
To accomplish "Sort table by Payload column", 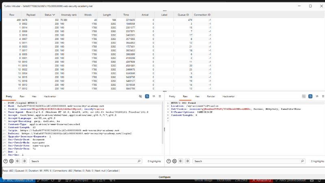I will [x=31, y=15].
